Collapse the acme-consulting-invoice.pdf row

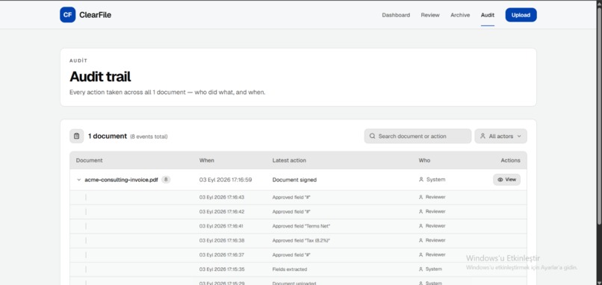78,180
